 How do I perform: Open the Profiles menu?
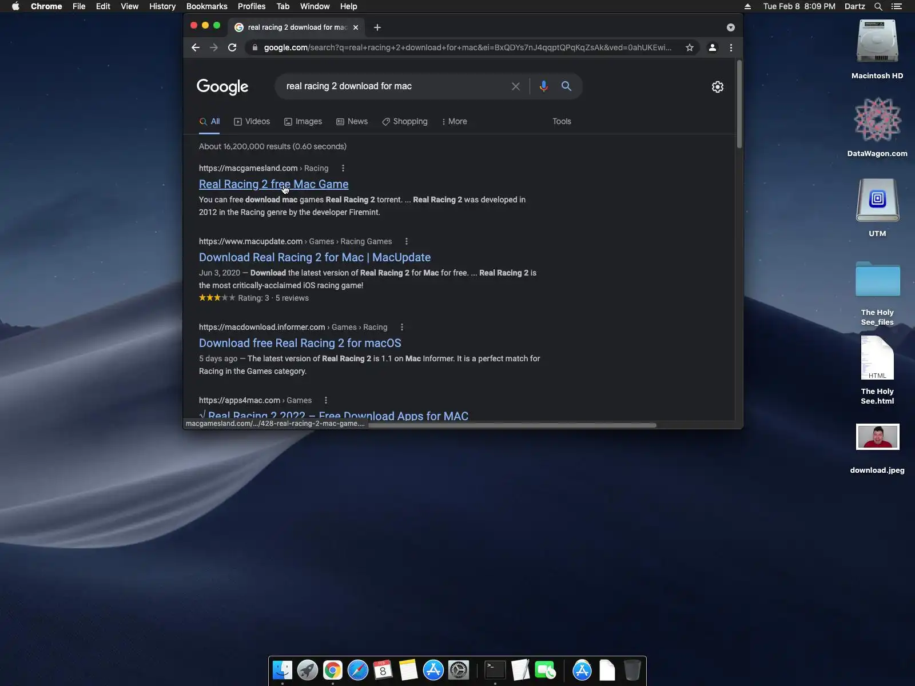click(252, 6)
